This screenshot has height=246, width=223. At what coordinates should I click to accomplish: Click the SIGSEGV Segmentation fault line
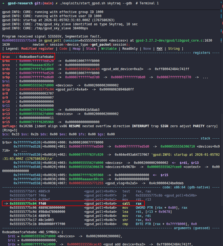[x=52, y=36]
